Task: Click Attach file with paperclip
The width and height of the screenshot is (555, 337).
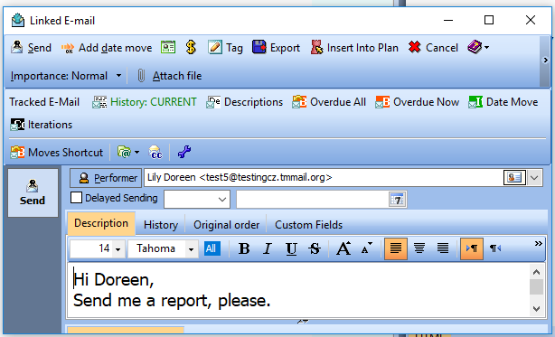Action: pos(169,76)
